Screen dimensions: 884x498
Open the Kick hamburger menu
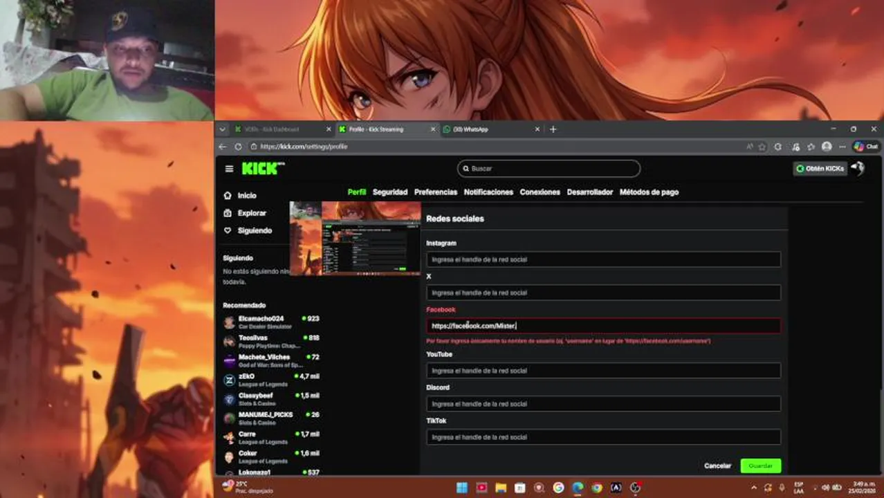click(x=229, y=169)
